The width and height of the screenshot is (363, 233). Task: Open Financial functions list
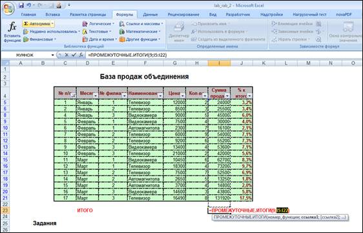(39, 39)
